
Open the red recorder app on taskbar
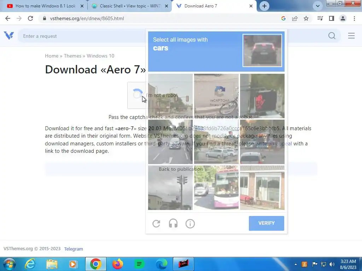(183, 264)
